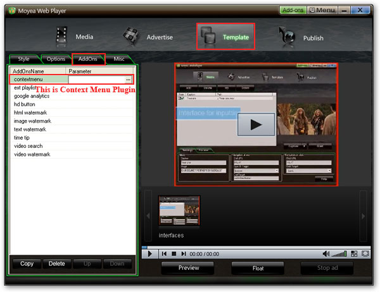380x292 pixels.
Task: Open the Publish section icon
Action: (x=287, y=37)
